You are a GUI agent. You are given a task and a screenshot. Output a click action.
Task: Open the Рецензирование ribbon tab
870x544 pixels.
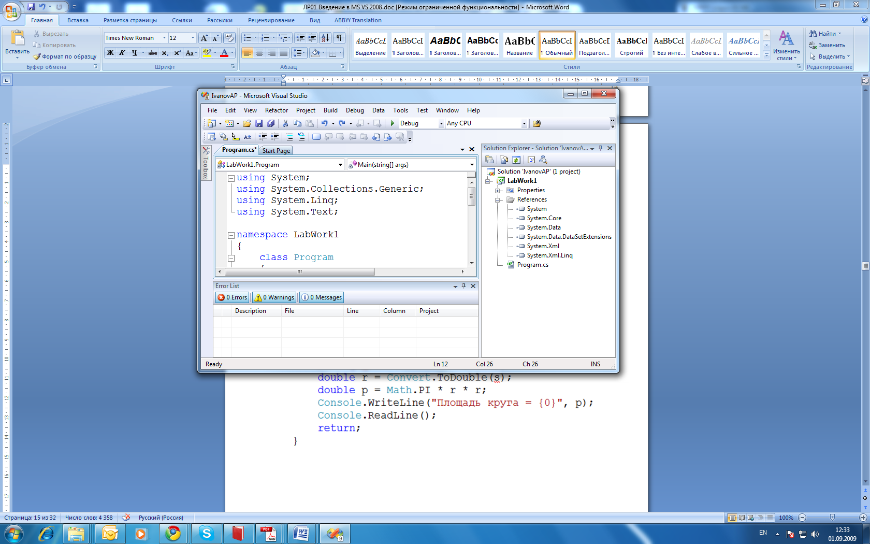[271, 20]
